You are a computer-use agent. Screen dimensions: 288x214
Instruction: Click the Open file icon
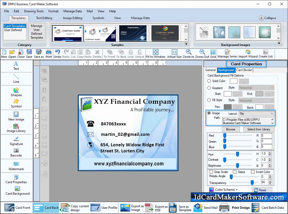(12, 54)
